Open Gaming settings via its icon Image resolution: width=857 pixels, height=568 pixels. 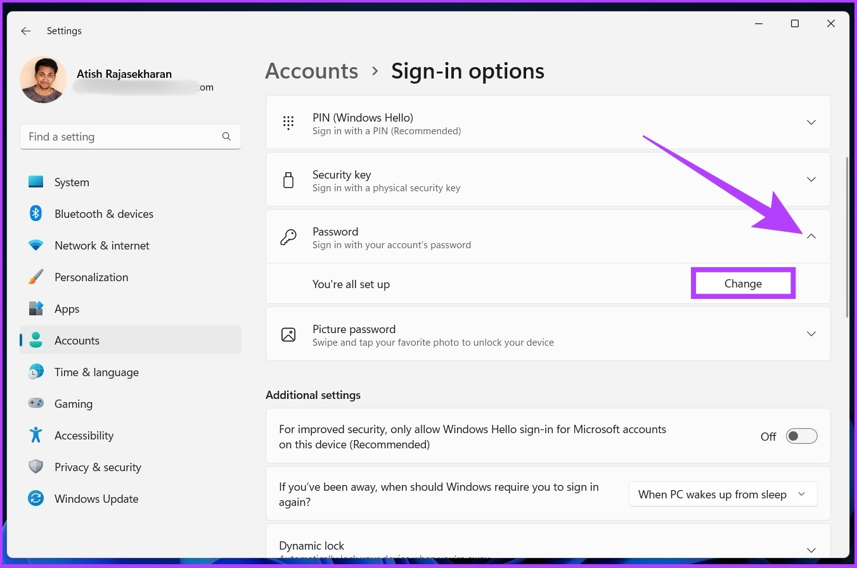(x=35, y=403)
